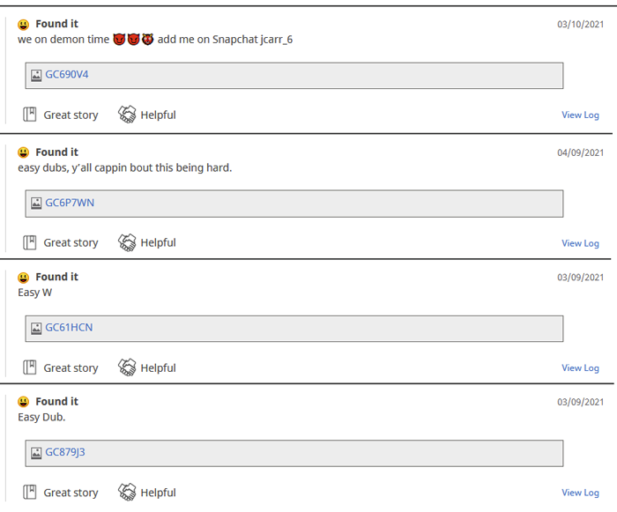Viewport: 617px width, 512px height.
Task: Open the GC879J3 cache link
Action: [x=65, y=452]
